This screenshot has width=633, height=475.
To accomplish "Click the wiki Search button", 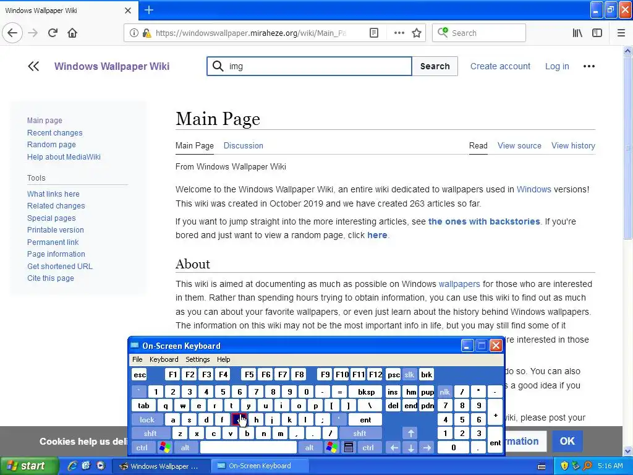I will [435, 66].
